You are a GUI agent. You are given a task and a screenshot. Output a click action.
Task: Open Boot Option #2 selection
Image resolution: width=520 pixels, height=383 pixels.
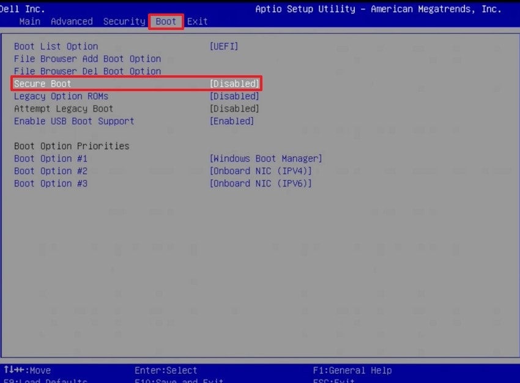click(x=46, y=171)
